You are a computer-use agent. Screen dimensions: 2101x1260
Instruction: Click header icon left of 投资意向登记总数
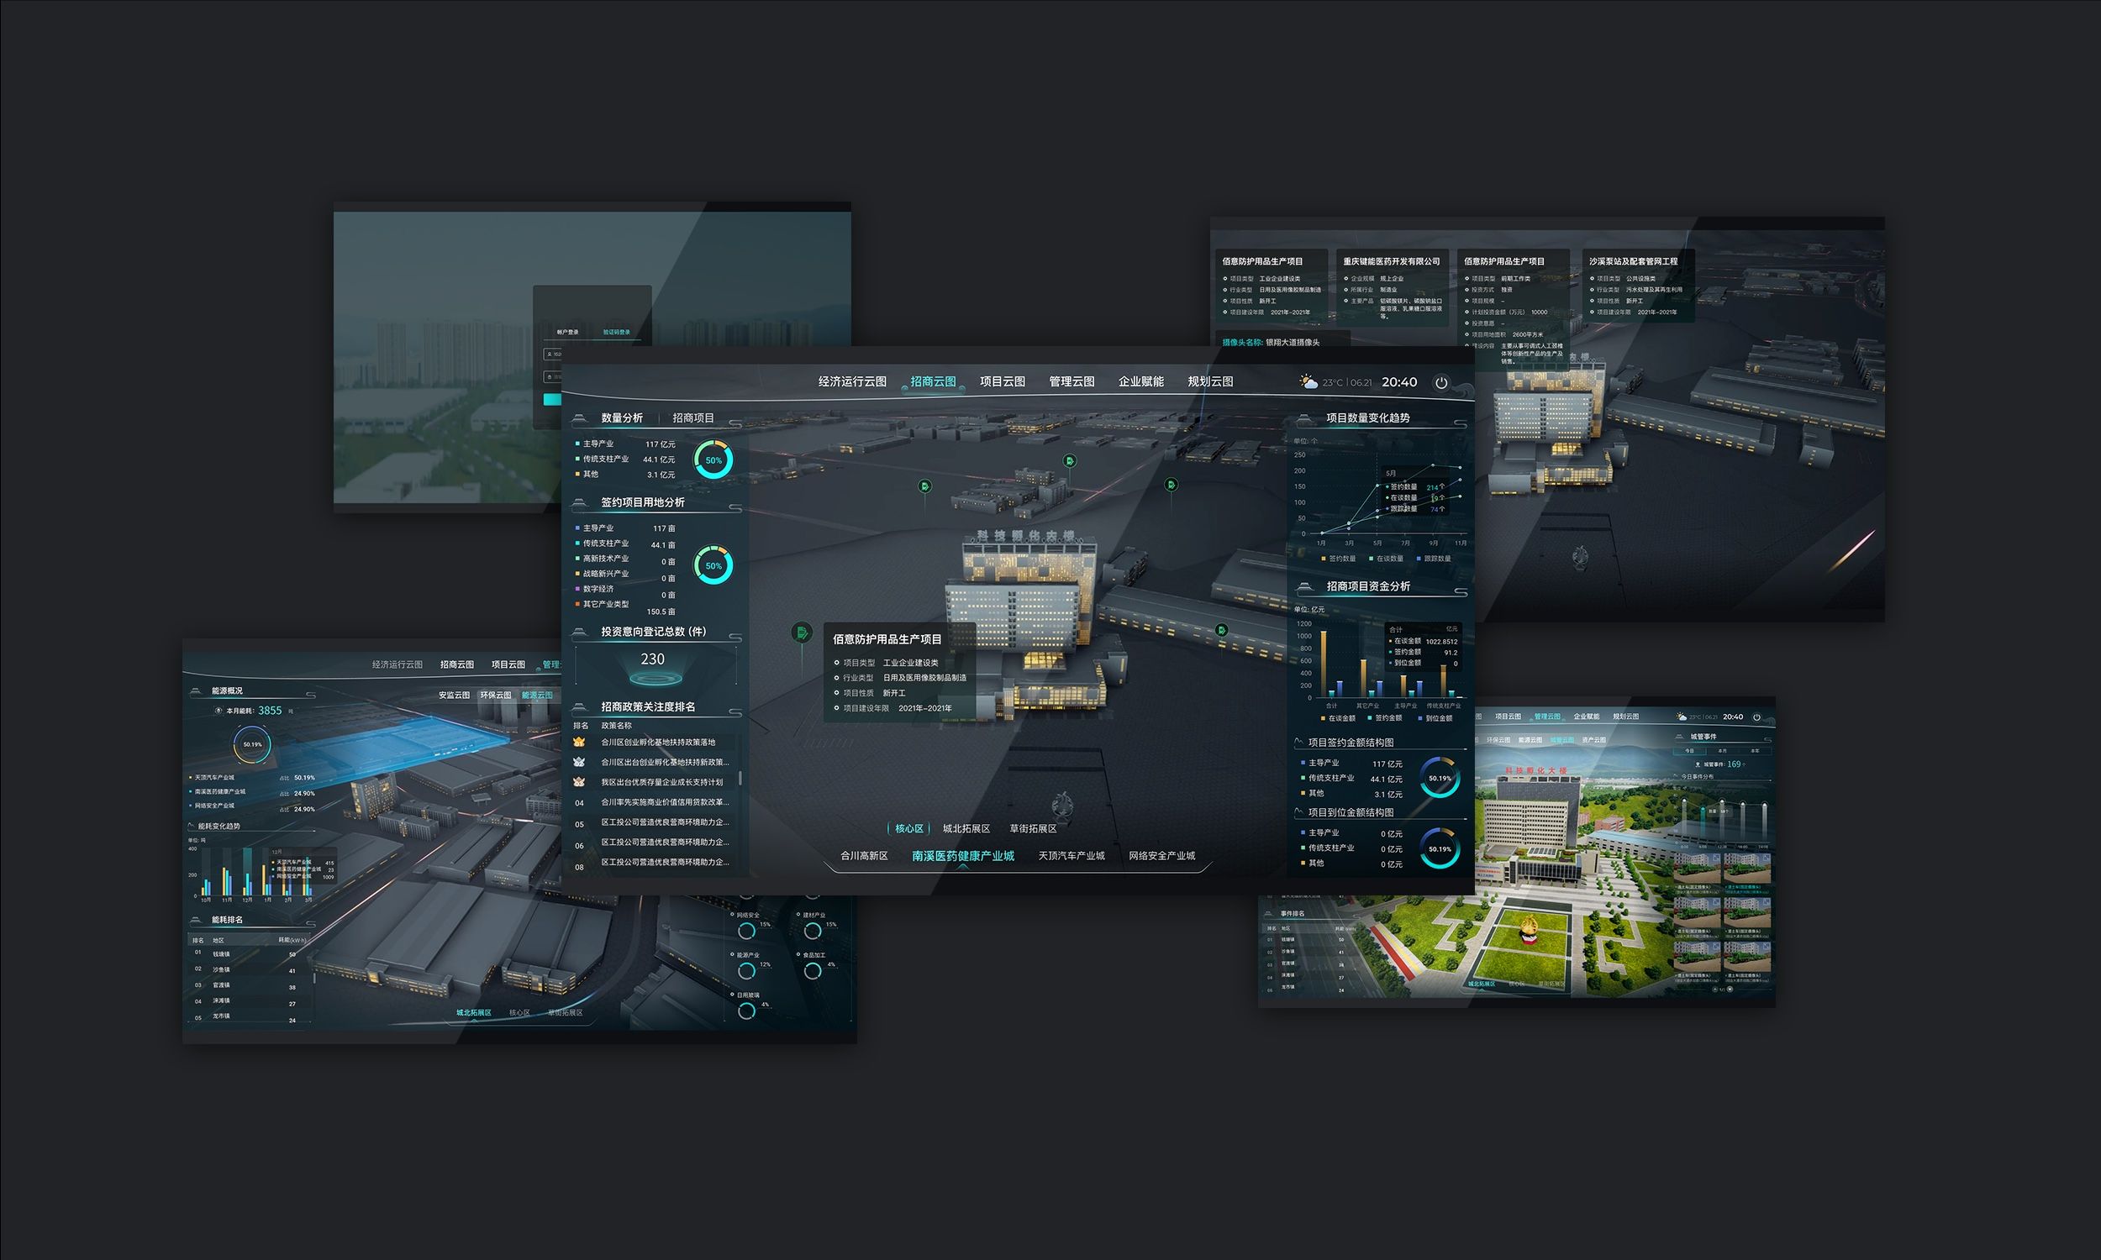click(580, 632)
